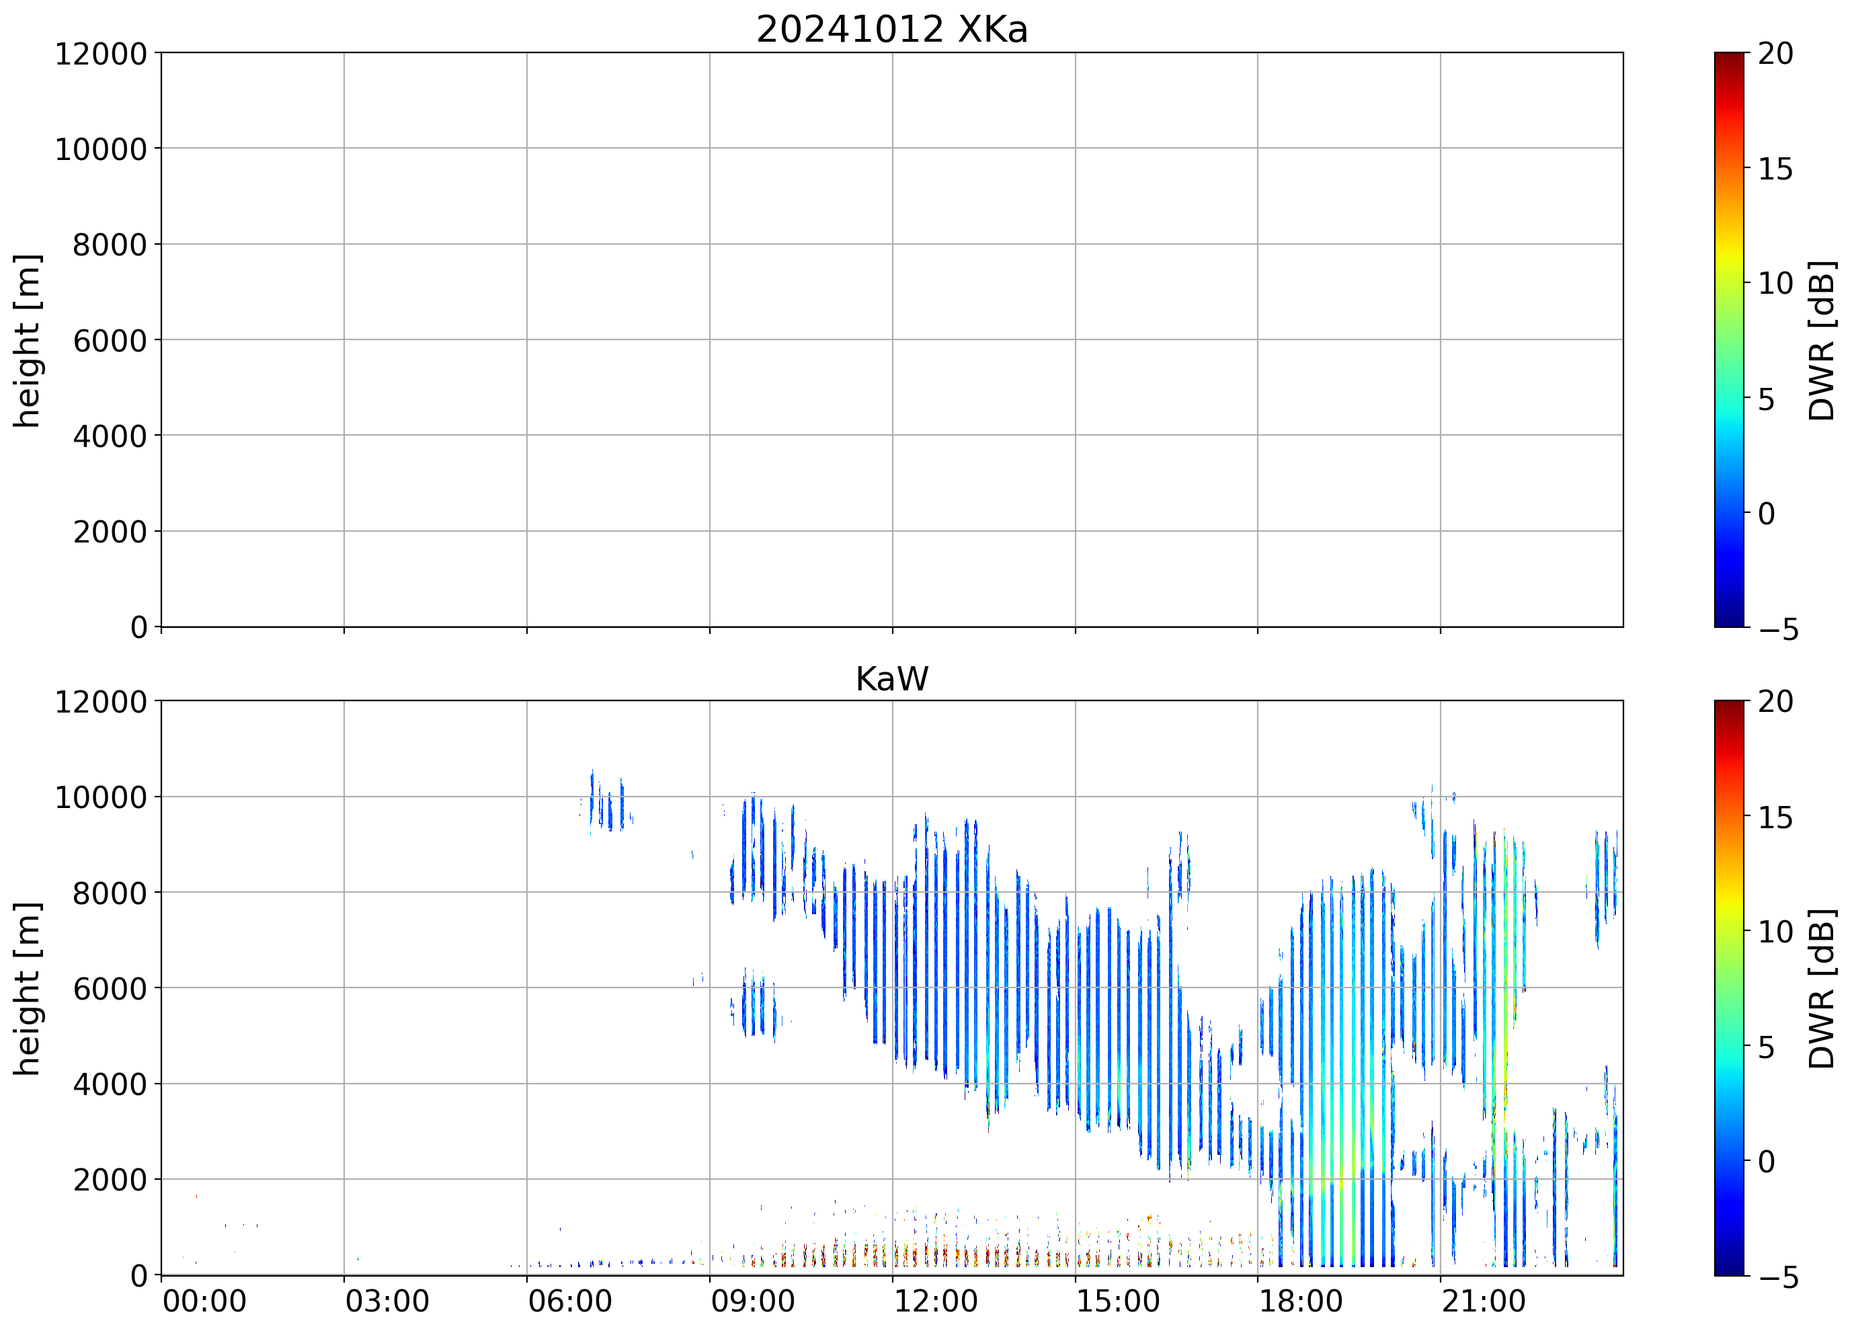Click the 00:00 time axis label
1854x1331 pixels.
[x=204, y=1301]
